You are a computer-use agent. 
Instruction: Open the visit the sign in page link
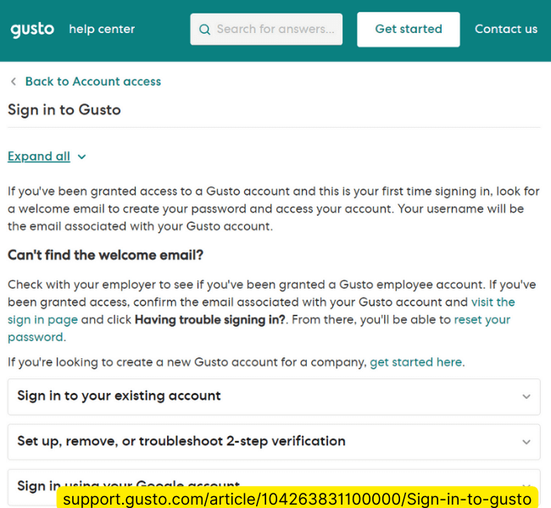point(493,302)
